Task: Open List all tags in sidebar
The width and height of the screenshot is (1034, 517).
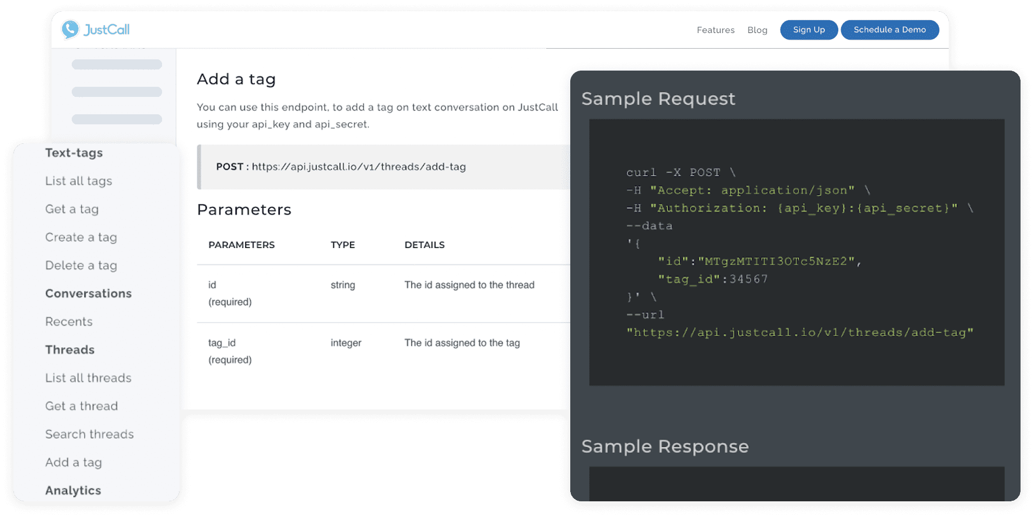Action: [x=79, y=181]
